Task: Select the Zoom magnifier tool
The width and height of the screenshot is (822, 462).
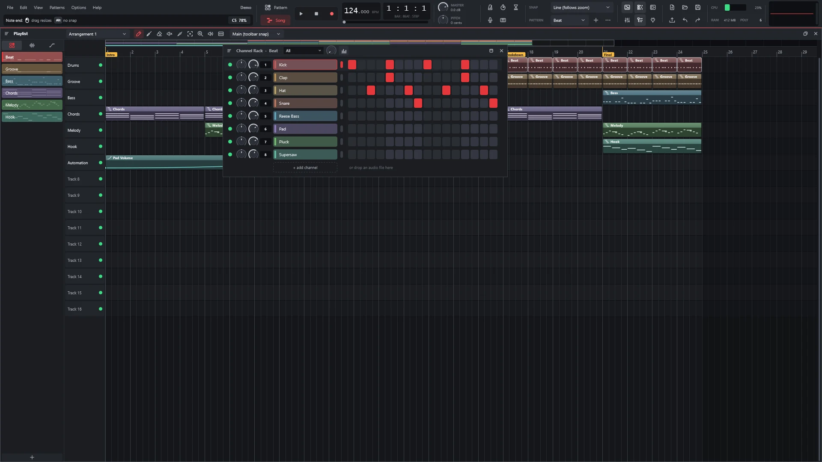Action: [200, 34]
